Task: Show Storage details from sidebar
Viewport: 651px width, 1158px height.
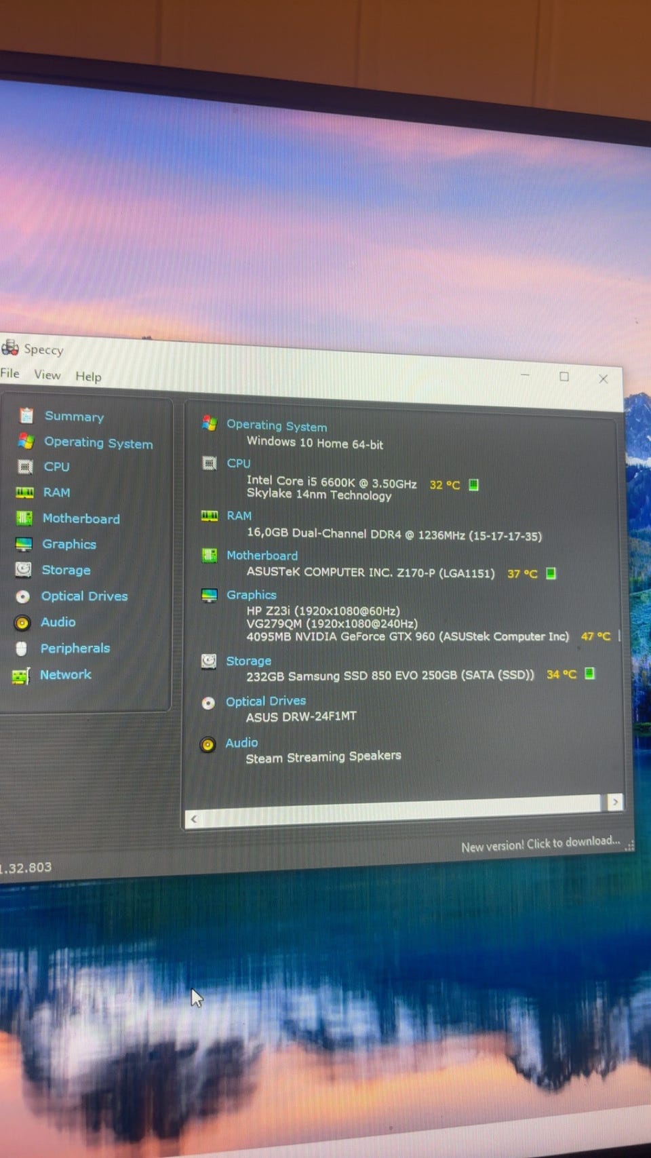Action: [66, 570]
